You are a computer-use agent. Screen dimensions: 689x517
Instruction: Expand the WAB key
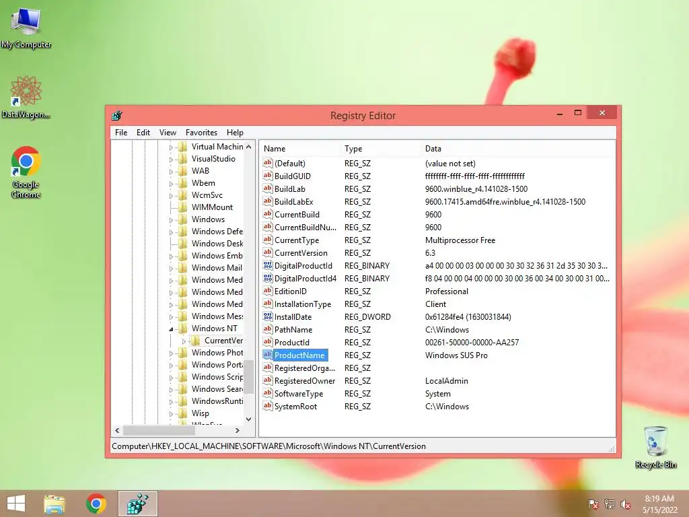tap(171, 172)
